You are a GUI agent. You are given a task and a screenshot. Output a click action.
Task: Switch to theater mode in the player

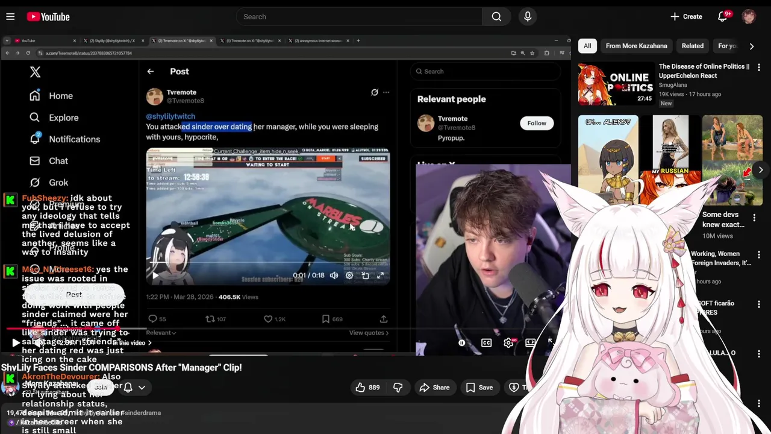tap(530, 343)
